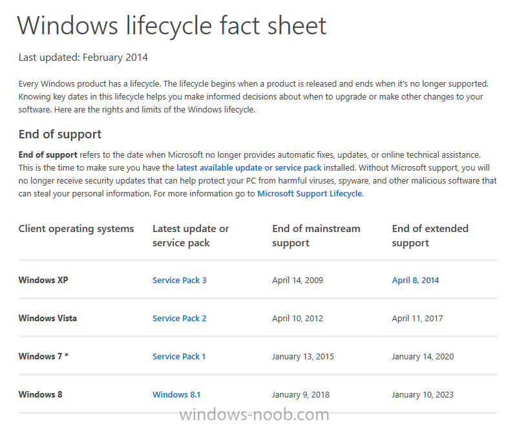Viewport: 508px width, 424px height.
Task: Click the January 14, 2020 date
Action: point(423,357)
